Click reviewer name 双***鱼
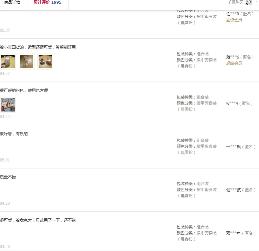The height and width of the screenshot is (251, 259). tap(233, 233)
